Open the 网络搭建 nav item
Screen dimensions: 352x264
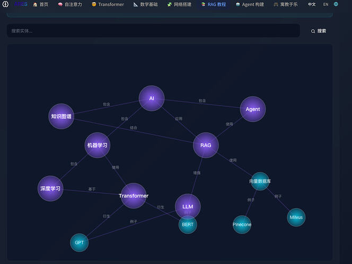[x=179, y=4]
